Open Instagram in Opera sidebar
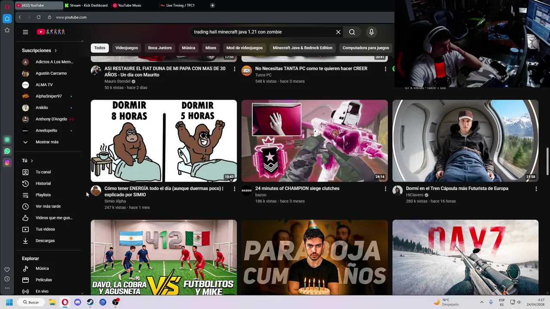 pos(7,163)
